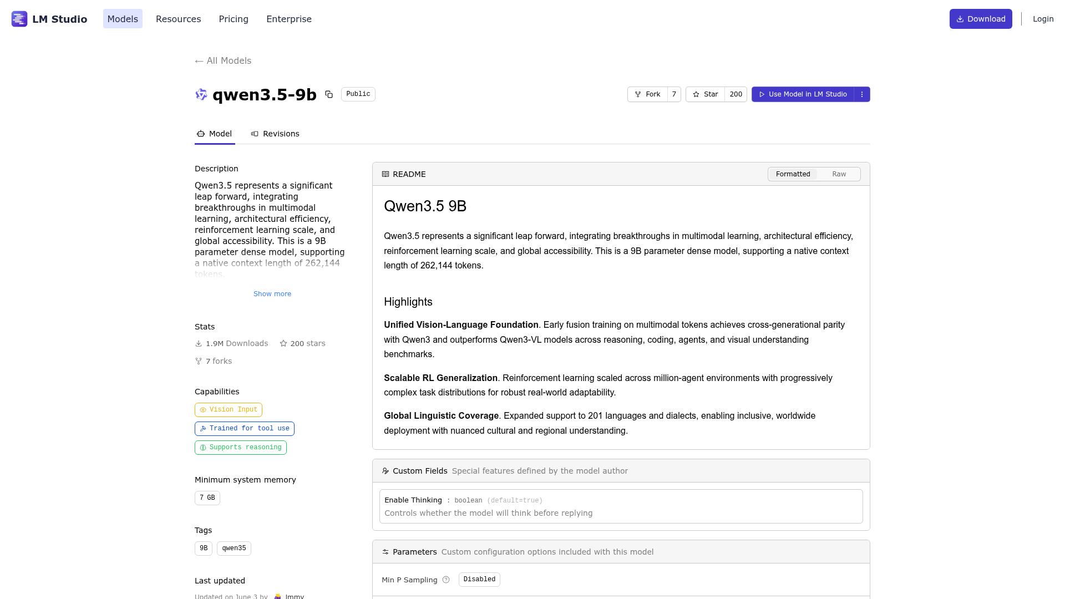The height and width of the screenshot is (599, 1065).
Task: Click the lmmy user avatar icon
Action: [x=278, y=596]
